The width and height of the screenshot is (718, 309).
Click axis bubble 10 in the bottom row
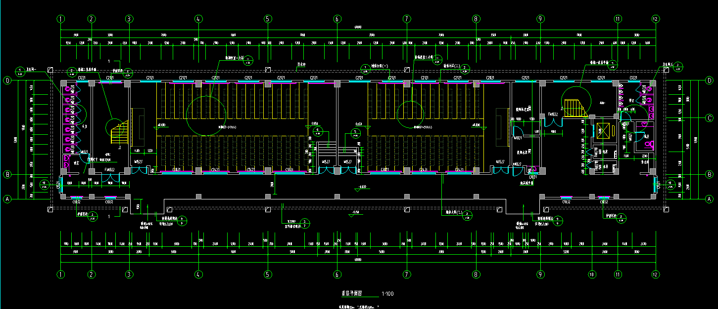point(591,274)
